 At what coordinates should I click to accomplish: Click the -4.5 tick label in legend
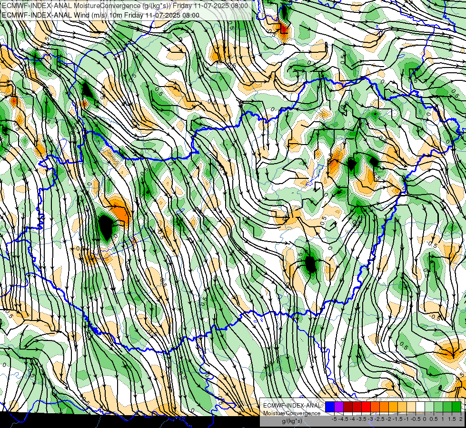point(343,419)
